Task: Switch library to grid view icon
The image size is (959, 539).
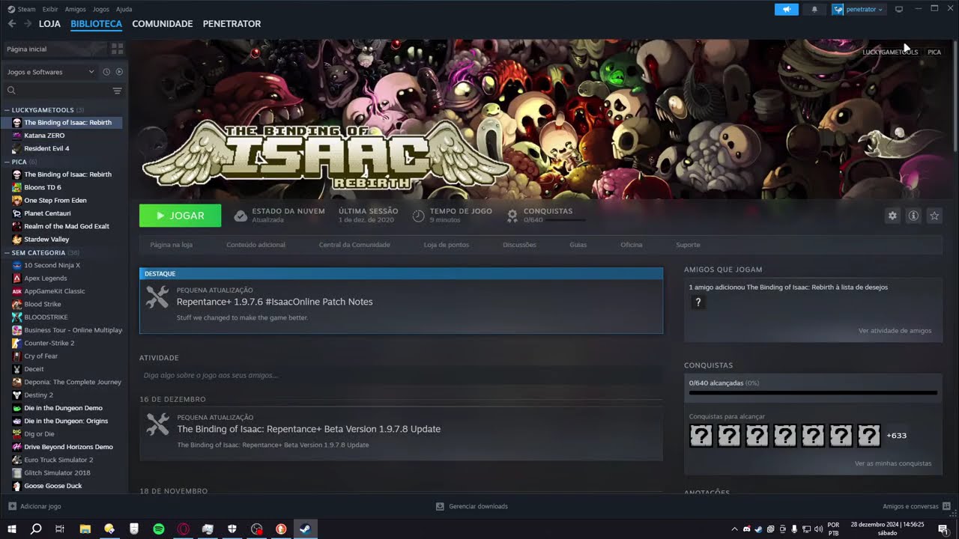Action: coord(117,49)
